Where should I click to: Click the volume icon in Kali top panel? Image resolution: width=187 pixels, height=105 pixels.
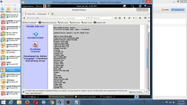coord(132,6)
